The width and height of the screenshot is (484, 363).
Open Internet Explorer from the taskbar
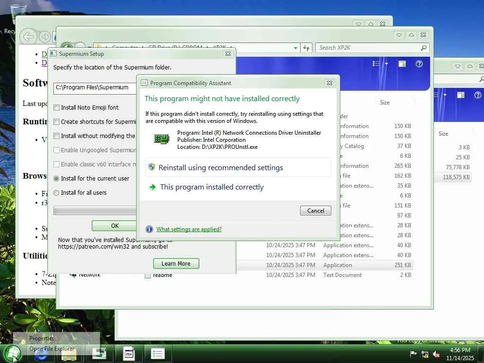[41, 354]
